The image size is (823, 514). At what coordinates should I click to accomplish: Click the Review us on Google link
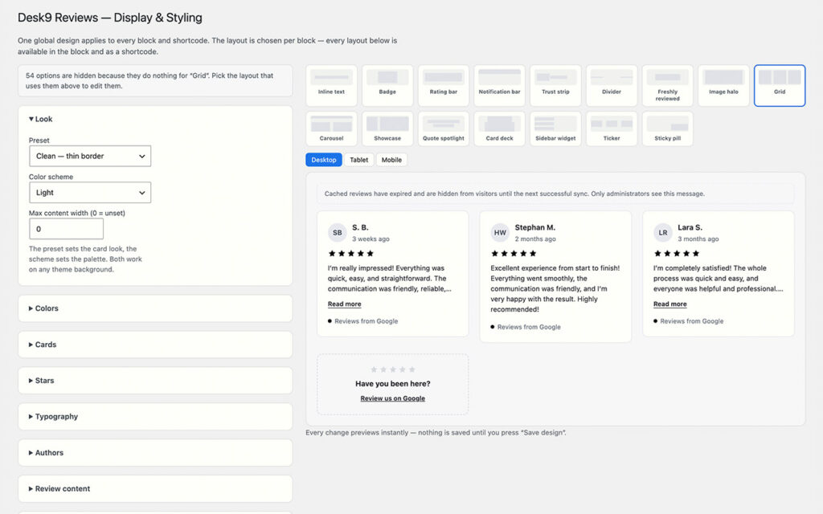[x=392, y=398]
